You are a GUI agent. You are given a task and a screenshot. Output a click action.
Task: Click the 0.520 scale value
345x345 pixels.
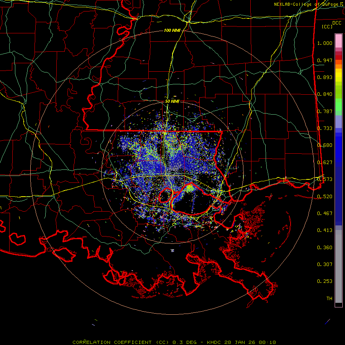325,197
